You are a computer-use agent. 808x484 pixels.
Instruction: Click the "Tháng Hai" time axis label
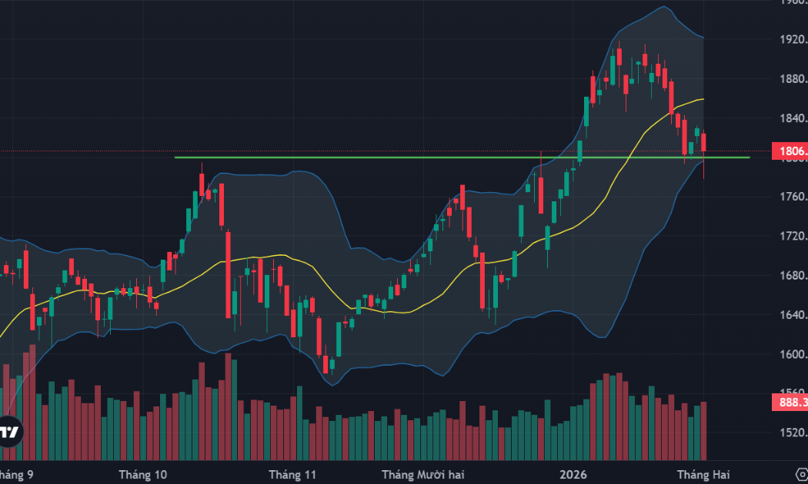[x=703, y=474]
